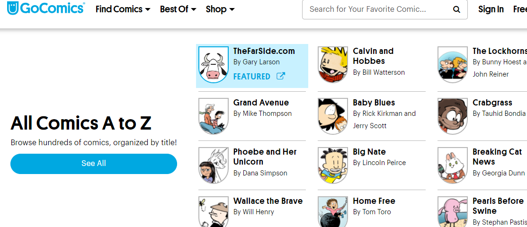Viewport: 527px width, 227px height.
Task: Open the Grand Avenue comic title
Action: (261, 103)
